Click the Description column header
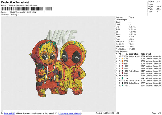162x115 pixels. tap(133, 54)
